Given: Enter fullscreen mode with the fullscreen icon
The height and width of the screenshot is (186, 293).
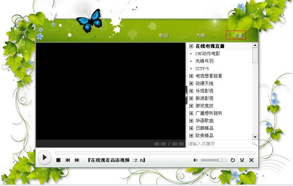Looking at the screenshot, I should [x=251, y=160].
